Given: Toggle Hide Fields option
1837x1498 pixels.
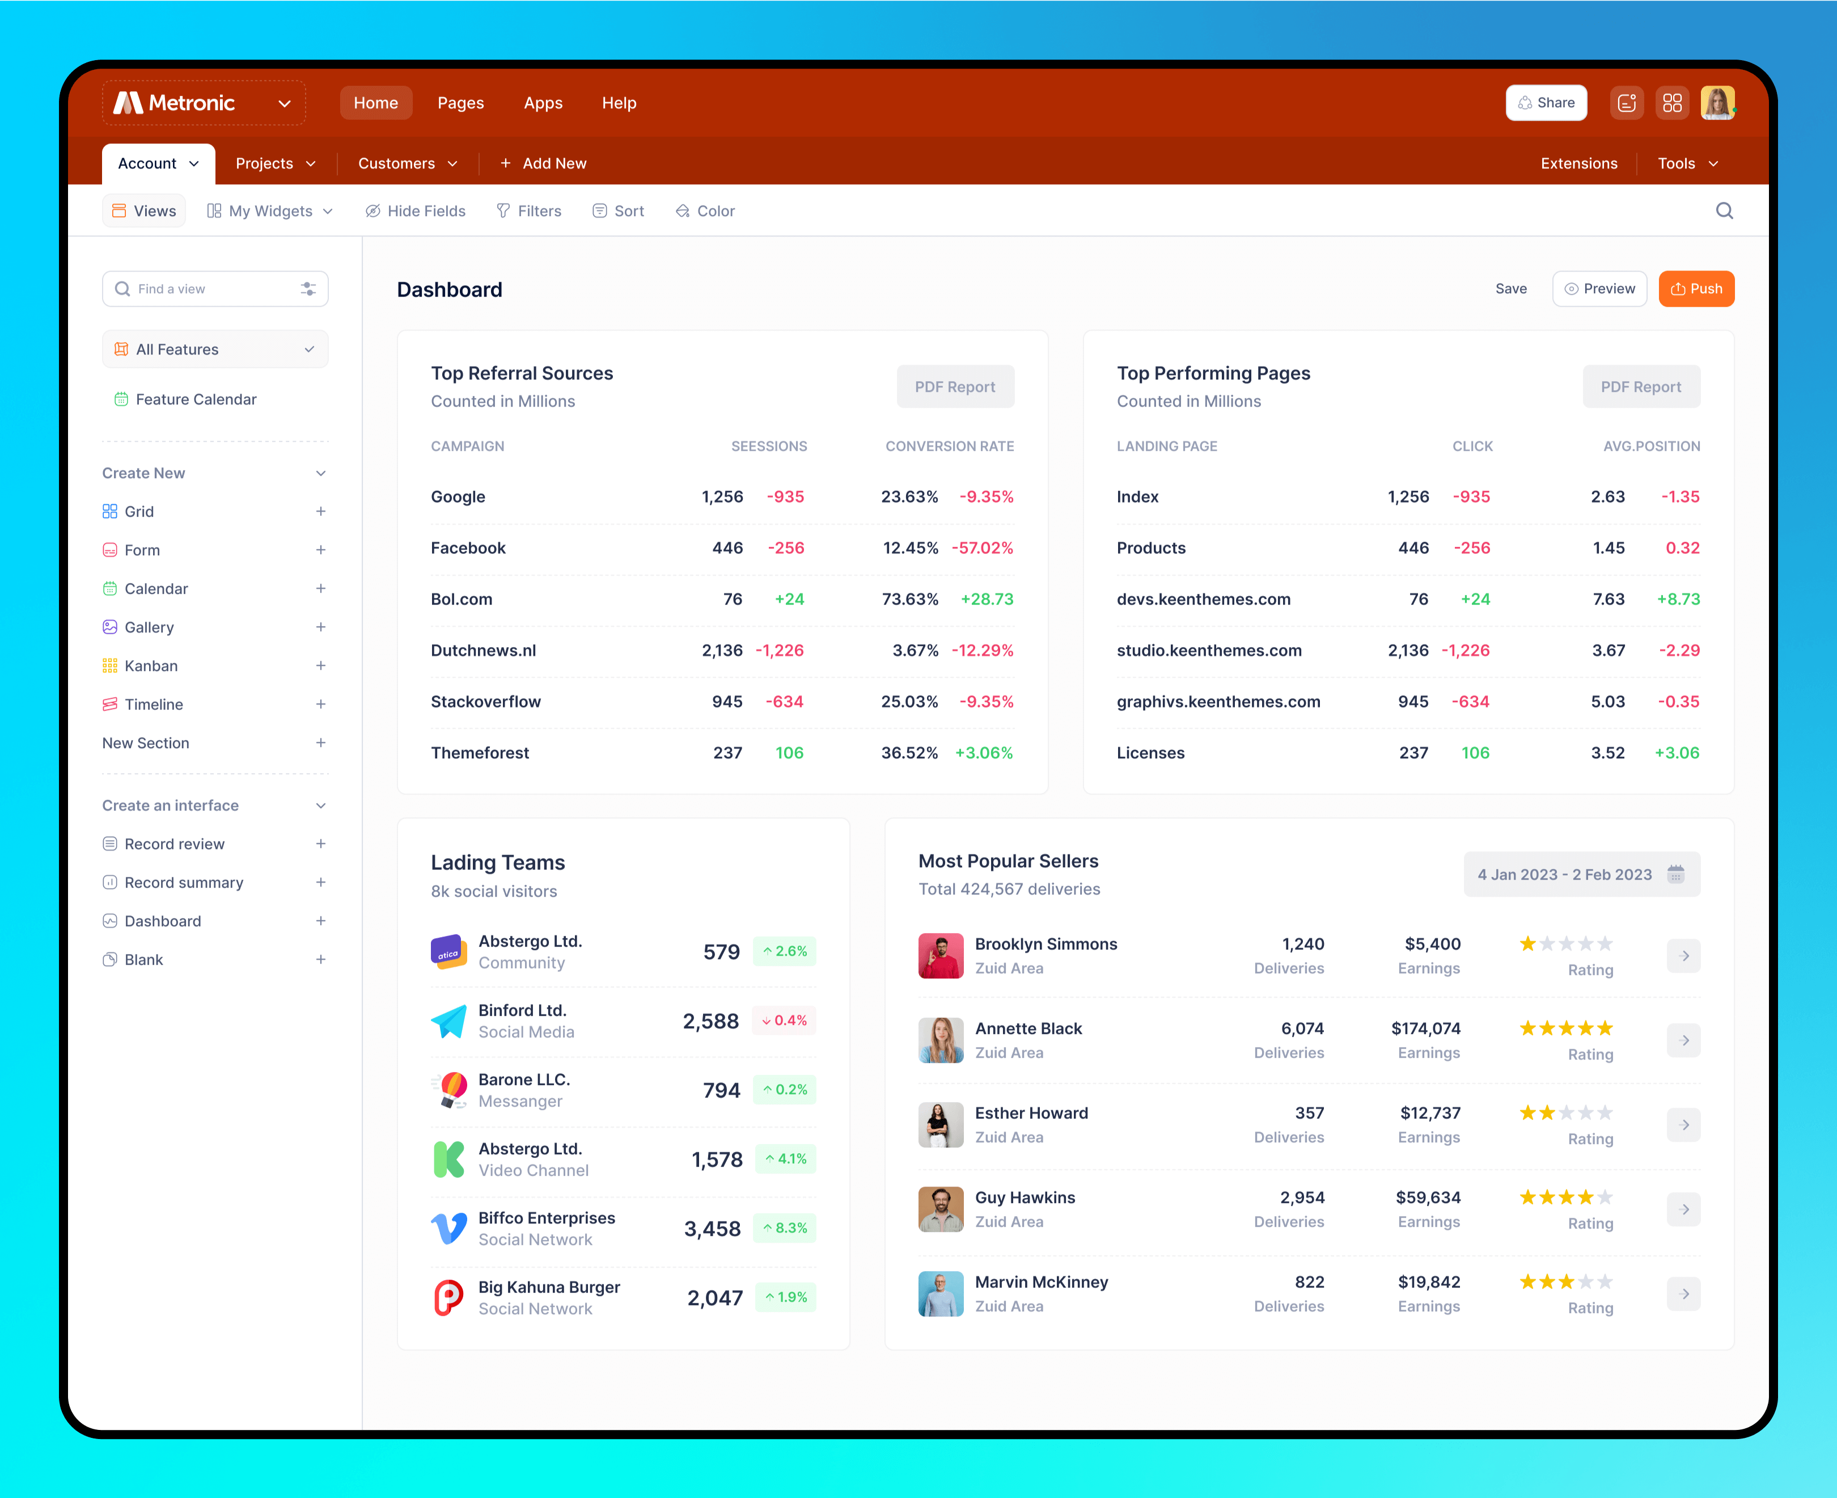Looking at the screenshot, I should (416, 212).
